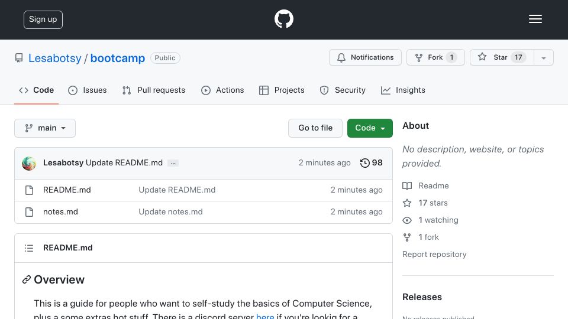The image size is (568, 319).
Task: Open the Security tab
Action: tap(343, 90)
